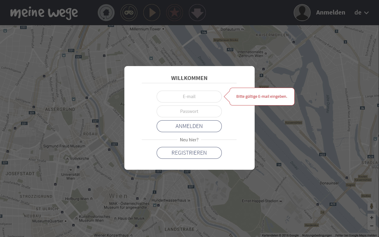The image size is (379, 237).
Task: Click the Hofburg Wien map label
Action: tap(77, 199)
